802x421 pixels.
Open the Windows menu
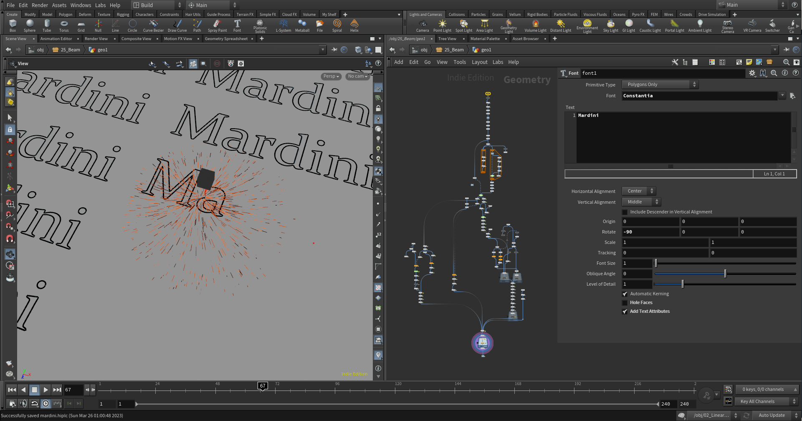pyautogui.click(x=81, y=5)
